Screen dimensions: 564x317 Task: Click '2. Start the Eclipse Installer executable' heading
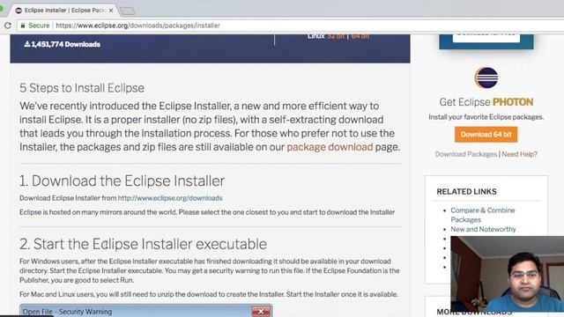143,244
